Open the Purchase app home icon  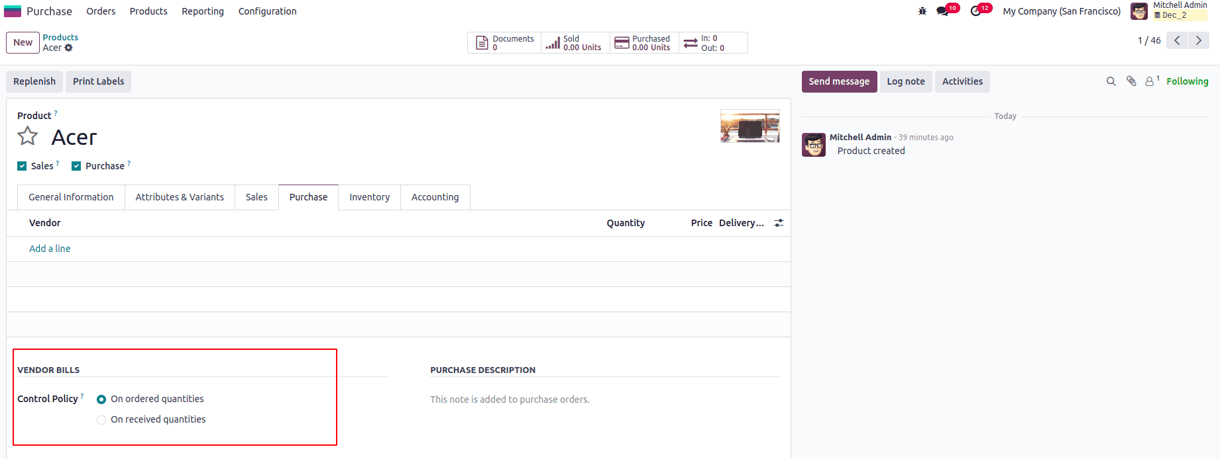(x=13, y=11)
